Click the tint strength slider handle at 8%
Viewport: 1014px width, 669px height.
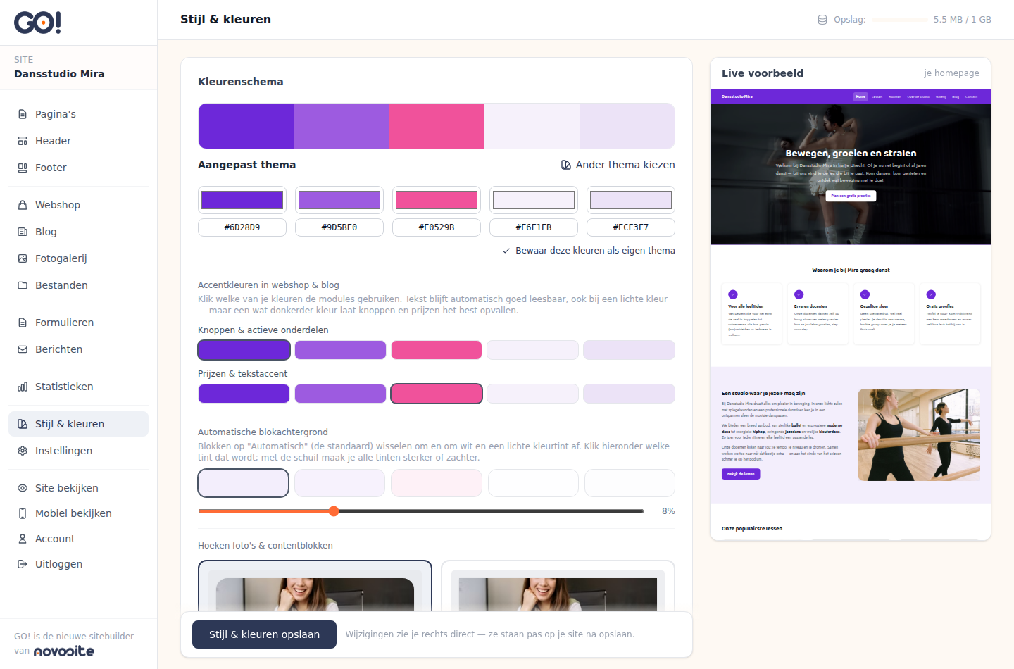334,511
